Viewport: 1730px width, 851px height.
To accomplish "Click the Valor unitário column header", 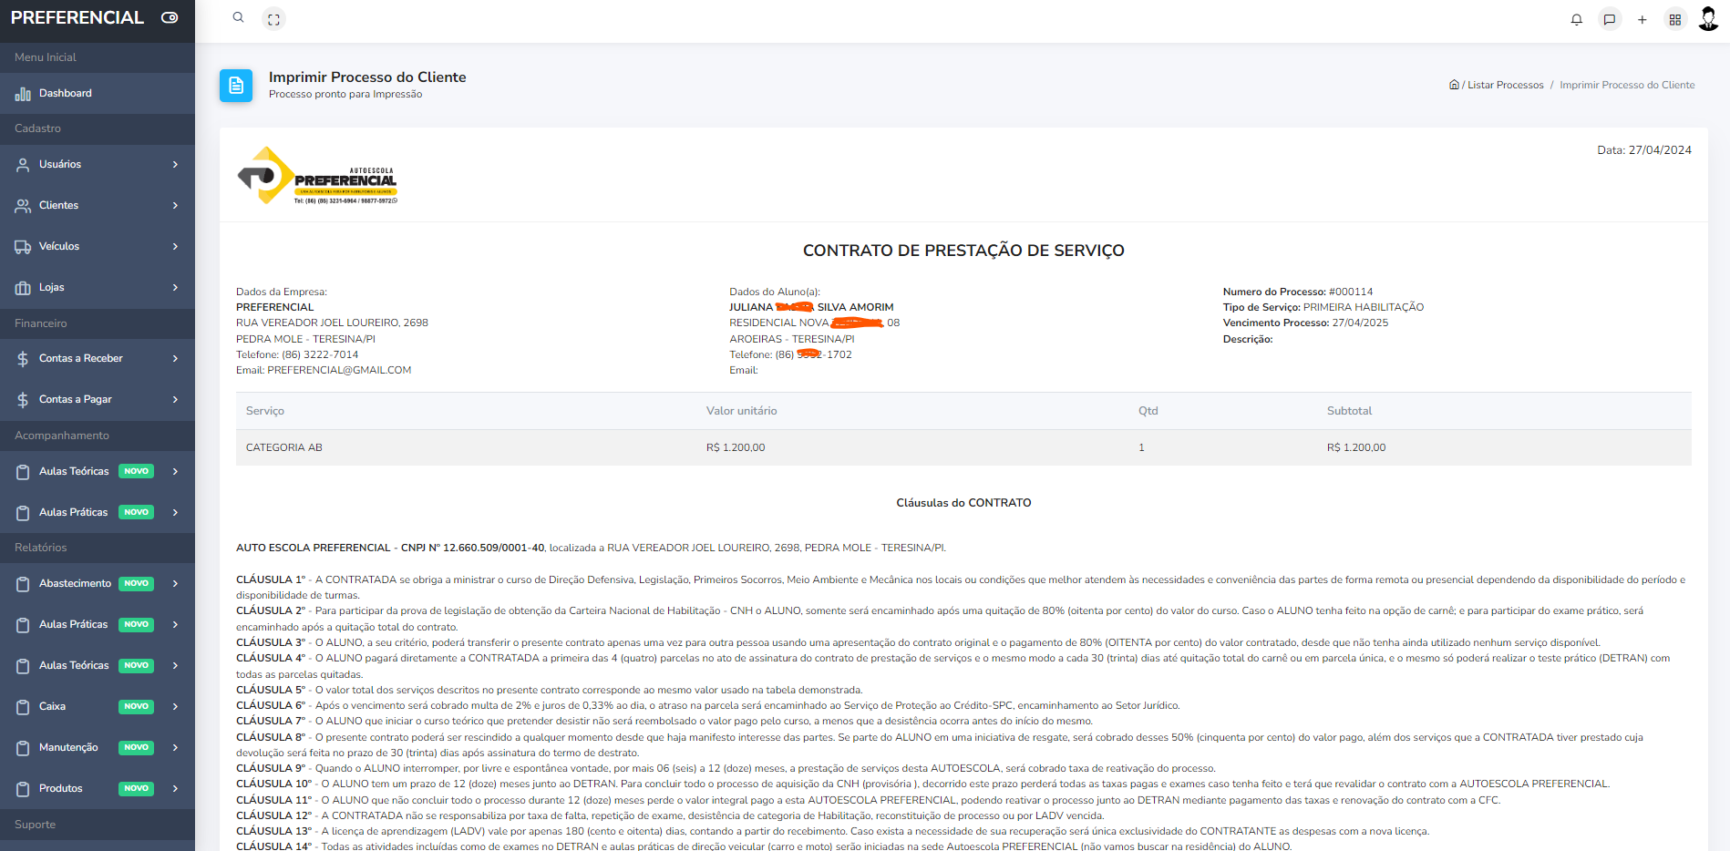I will coord(741,411).
